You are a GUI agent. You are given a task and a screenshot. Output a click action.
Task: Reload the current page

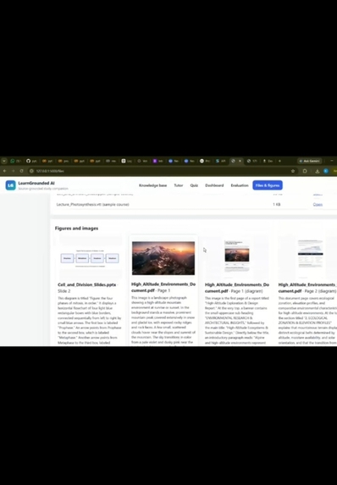21,171
